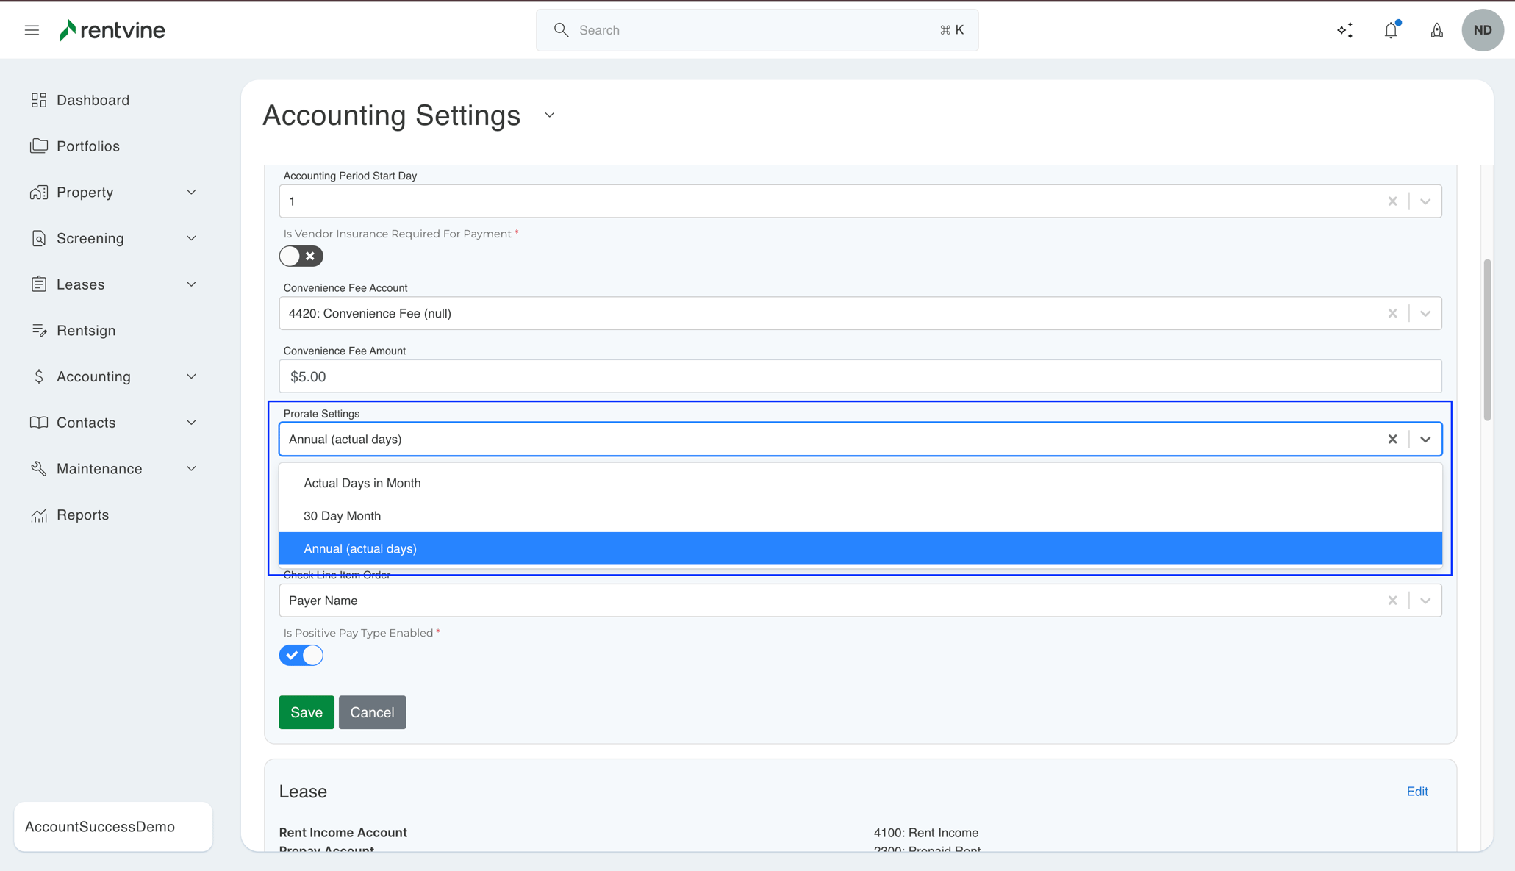The image size is (1515, 871).
Task: Click the green Save button
Action: coord(306,712)
